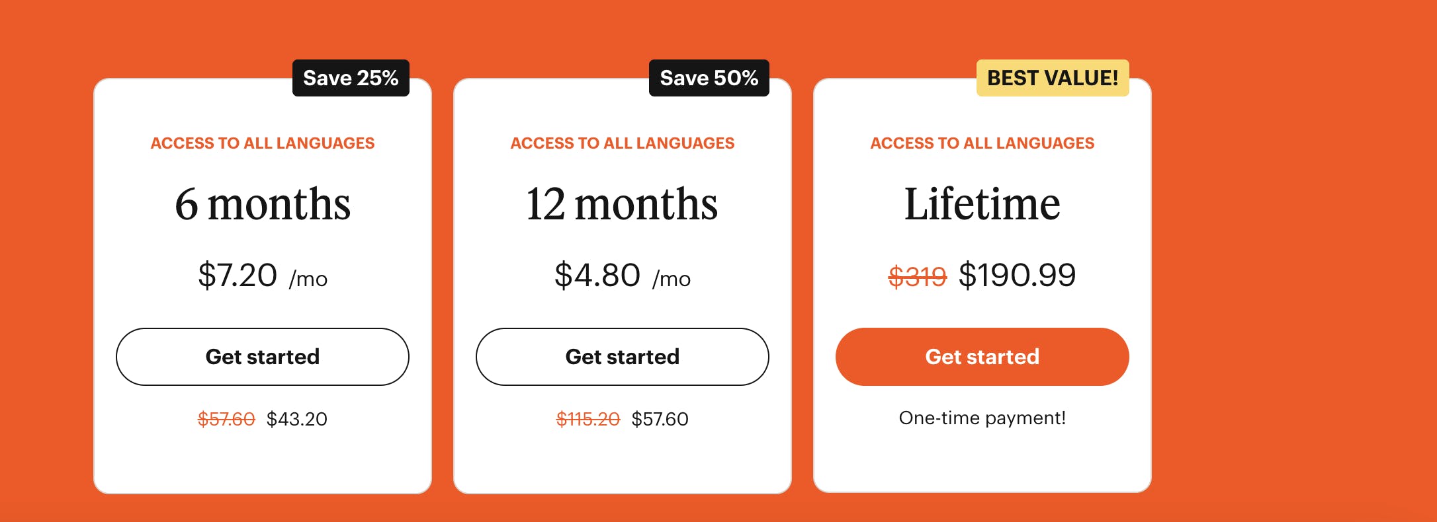The image size is (1437, 522).
Task: Click the Save 50% badge
Action: [709, 78]
